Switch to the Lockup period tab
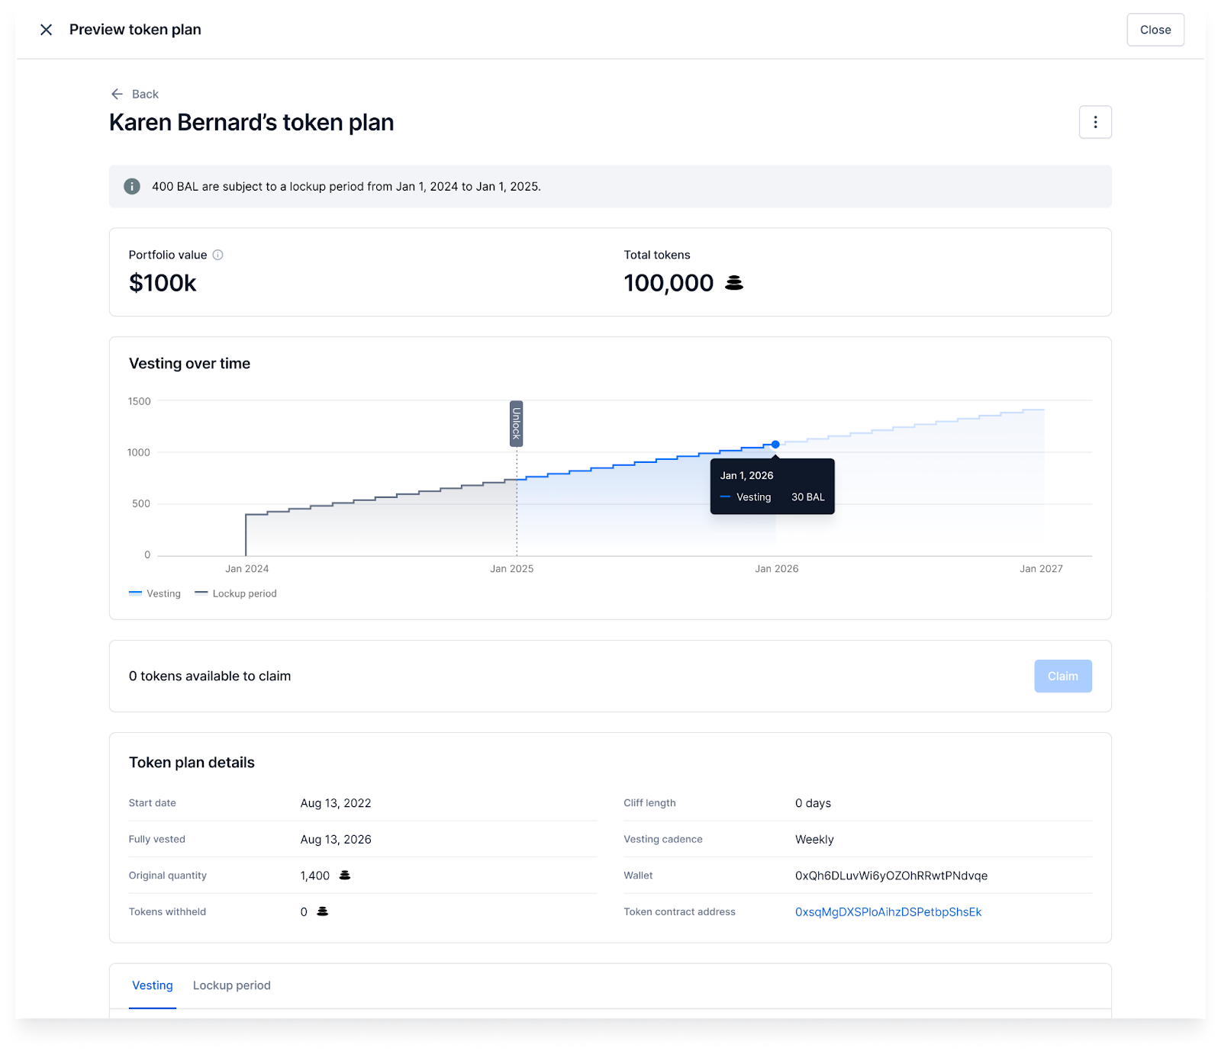Screen dimensions: 1221x1051 point(231,985)
